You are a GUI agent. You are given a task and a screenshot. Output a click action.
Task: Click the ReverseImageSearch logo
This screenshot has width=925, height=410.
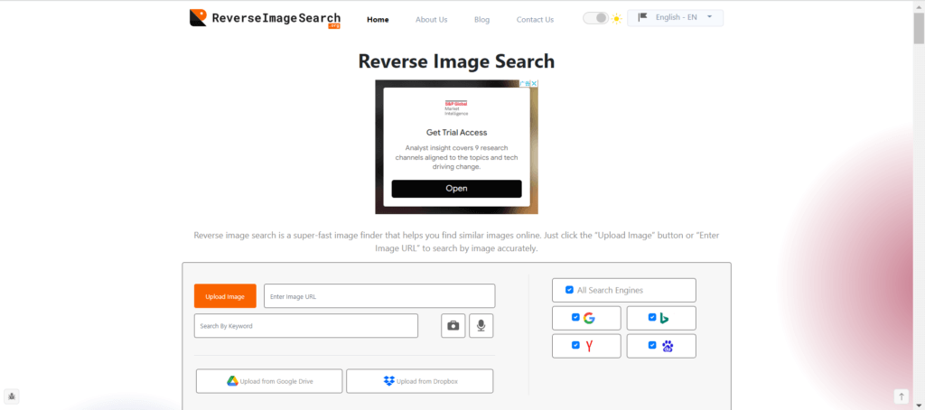[x=265, y=18]
